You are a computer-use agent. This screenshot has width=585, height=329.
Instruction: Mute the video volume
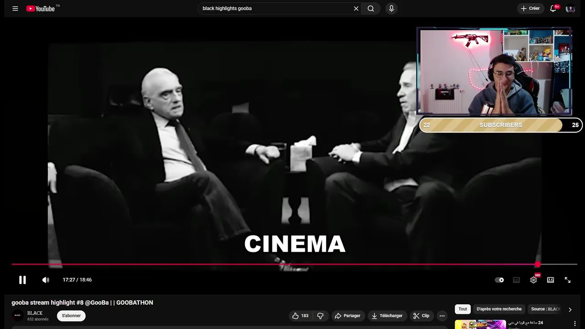(46, 280)
